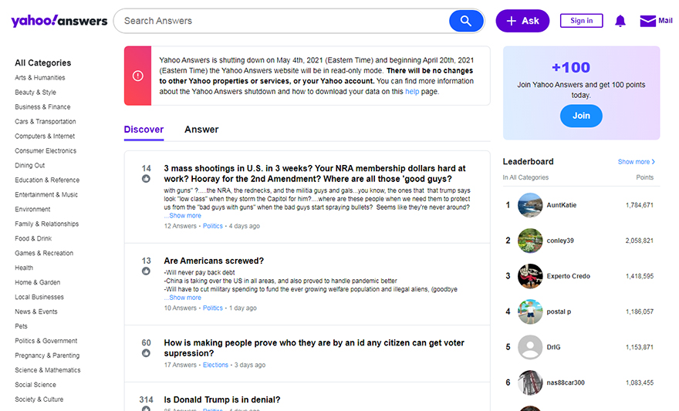Open the Consumer Electronics category
This screenshot has width=679, height=411.
coord(46,151)
